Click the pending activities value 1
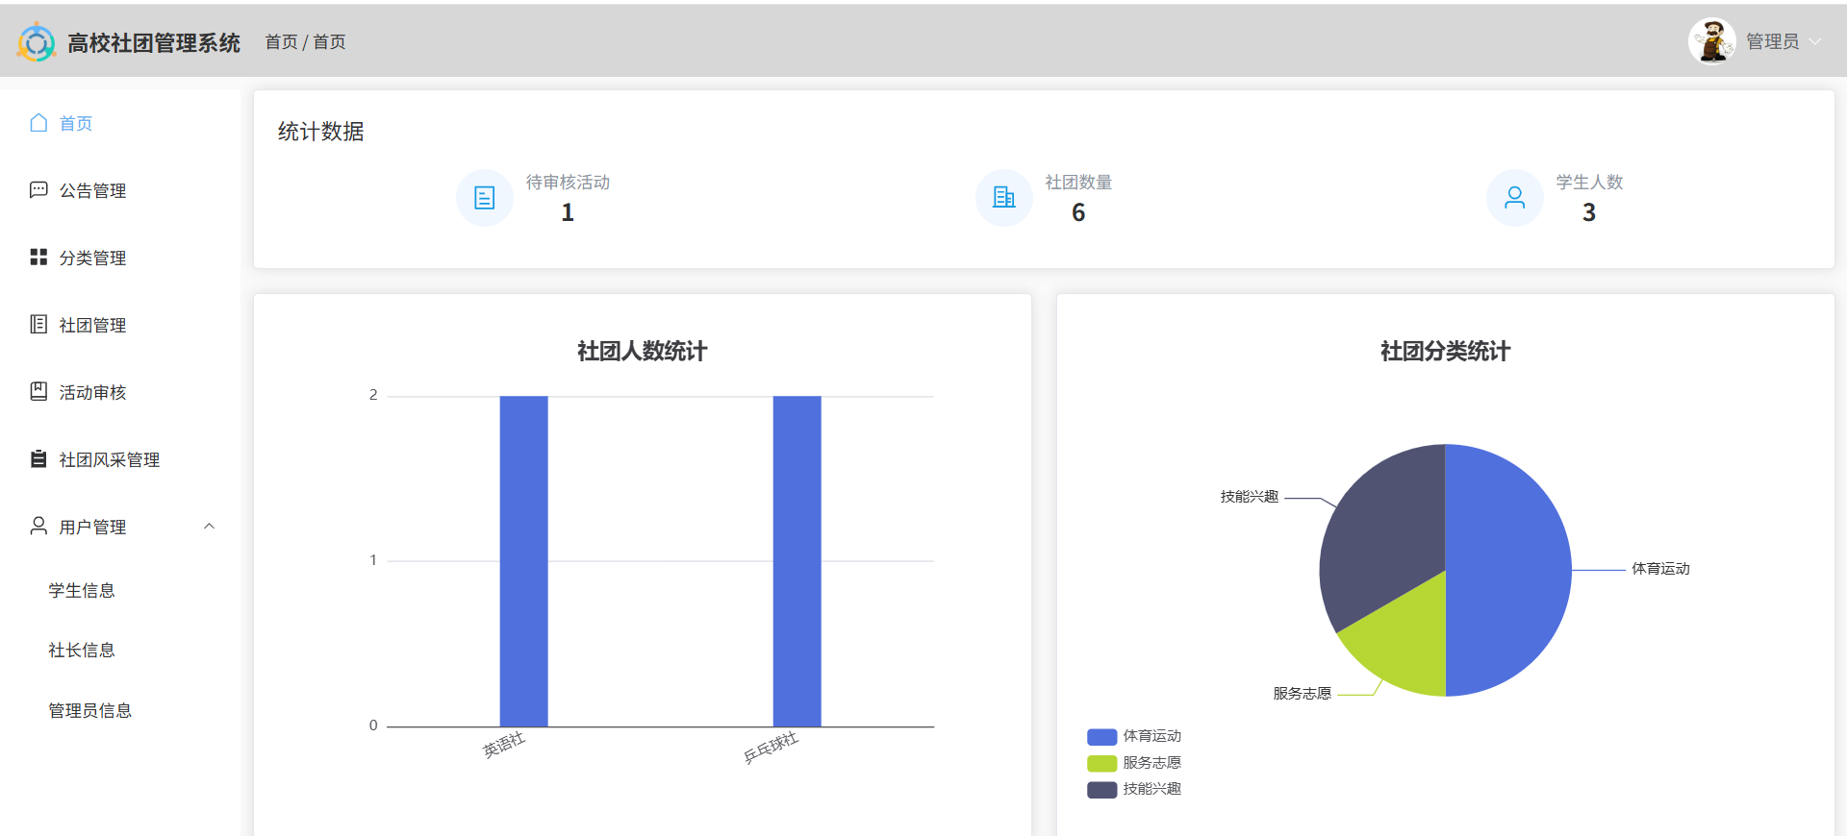Screen dimensions: 1847x836 pyautogui.click(x=568, y=212)
